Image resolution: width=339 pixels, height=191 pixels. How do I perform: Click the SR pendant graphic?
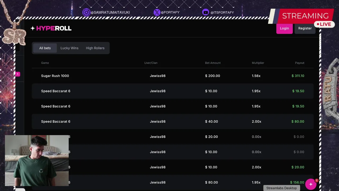click(15, 36)
